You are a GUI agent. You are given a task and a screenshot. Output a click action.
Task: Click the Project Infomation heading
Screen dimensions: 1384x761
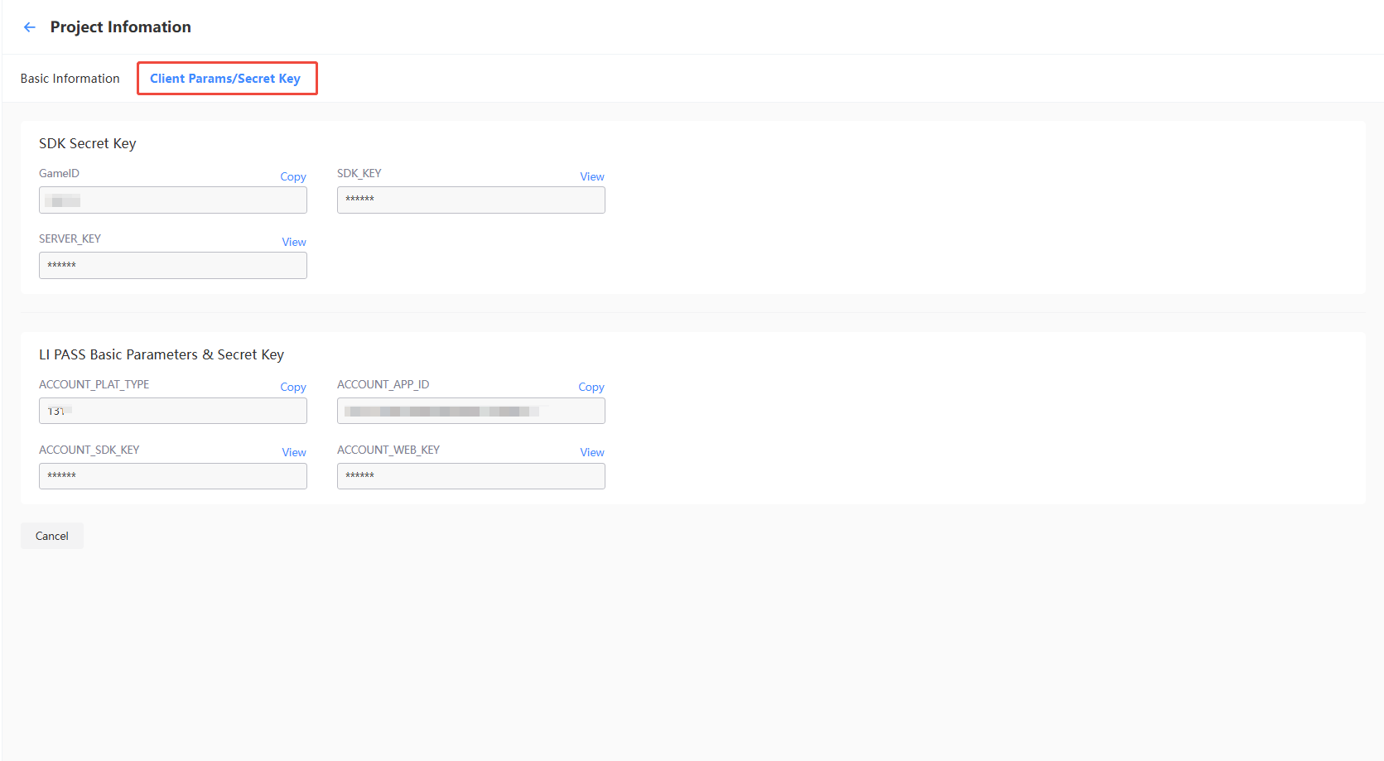point(120,26)
